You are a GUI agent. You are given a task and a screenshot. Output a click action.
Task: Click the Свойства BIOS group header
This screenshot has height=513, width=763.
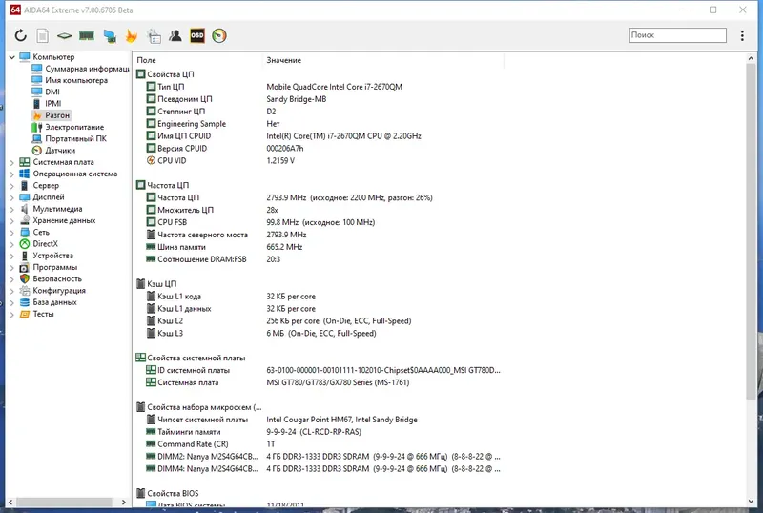168,493
